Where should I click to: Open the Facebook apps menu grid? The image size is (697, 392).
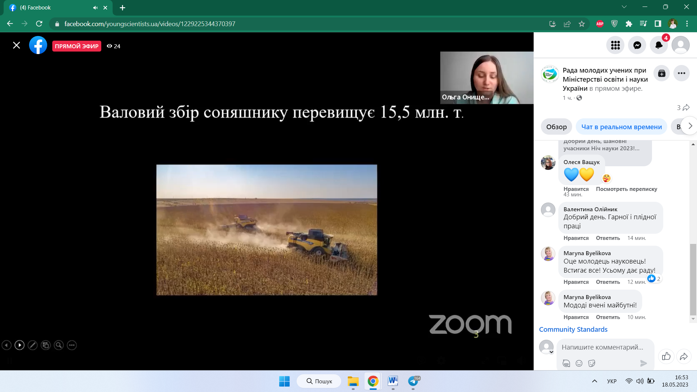615,45
